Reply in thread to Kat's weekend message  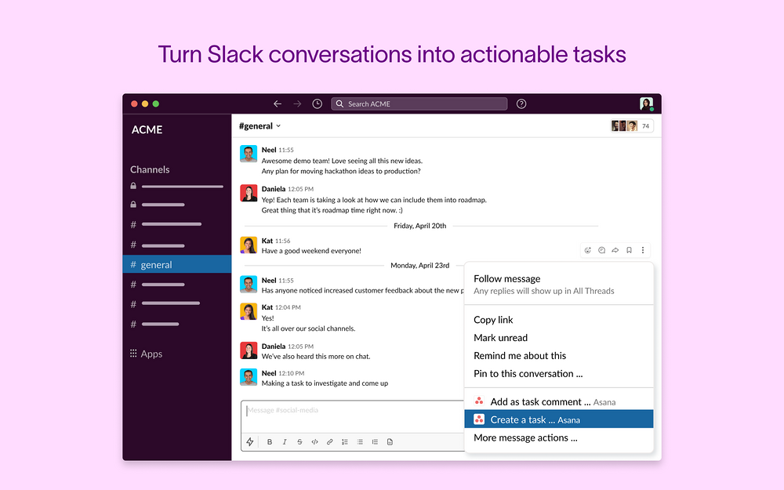(601, 250)
